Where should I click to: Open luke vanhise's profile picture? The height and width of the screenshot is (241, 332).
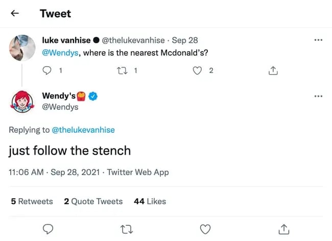pos(22,48)
